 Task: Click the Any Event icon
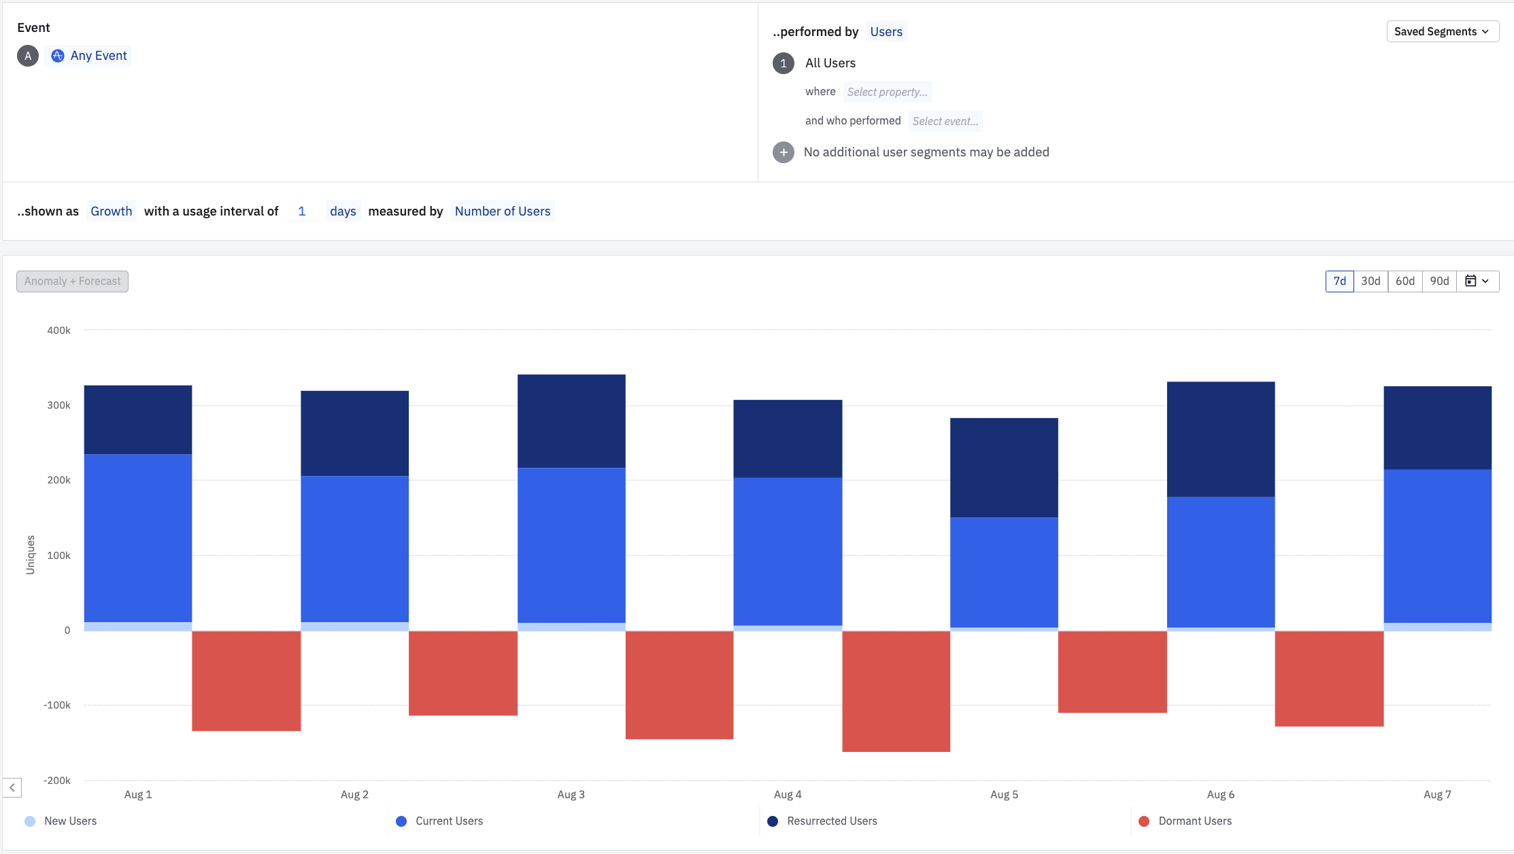(x=58, y=56)
